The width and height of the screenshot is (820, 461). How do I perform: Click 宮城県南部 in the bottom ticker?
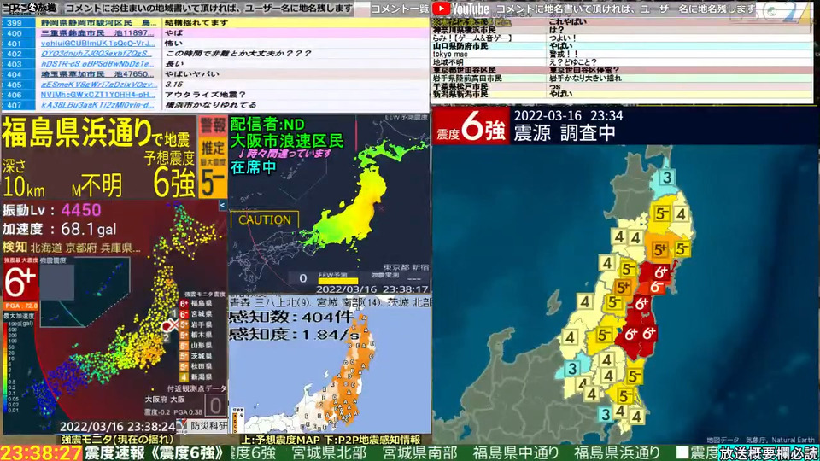(420, 452)
